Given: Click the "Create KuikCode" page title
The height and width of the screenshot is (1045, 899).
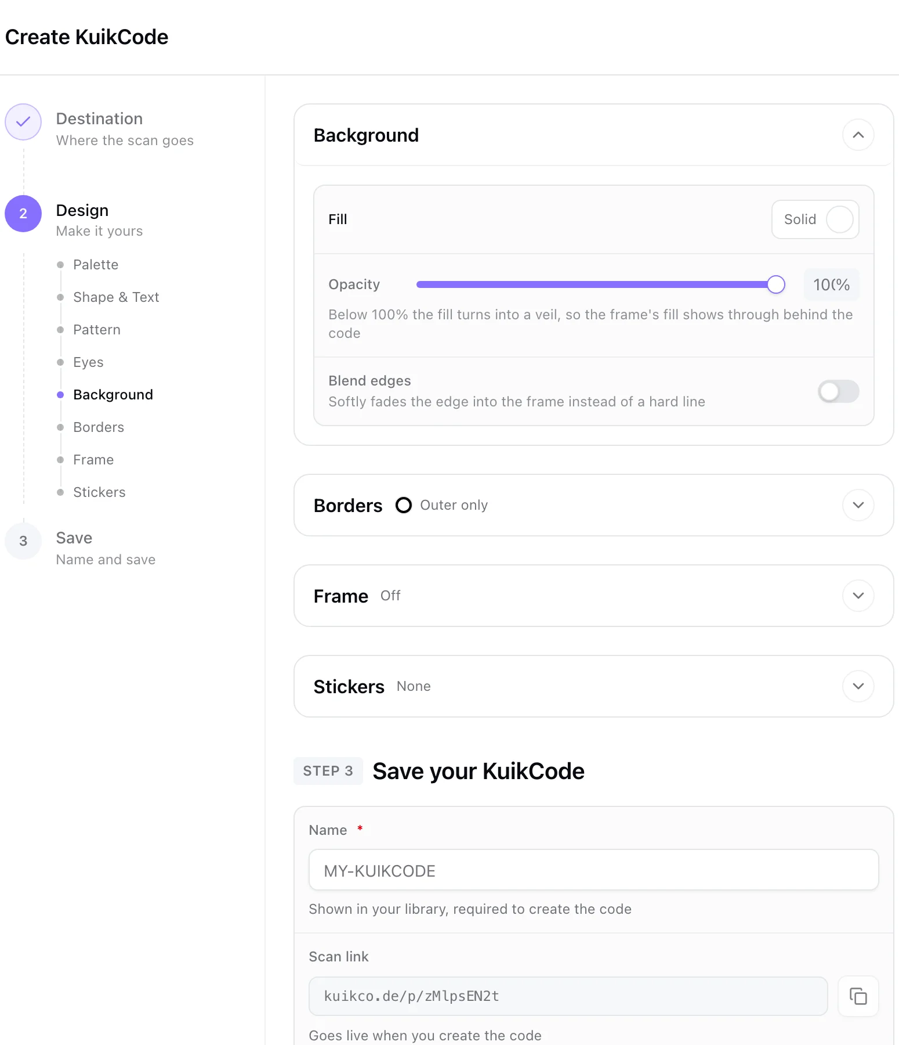Looking at the screenshot, I should pyautogui.click(x=87, y=37).
